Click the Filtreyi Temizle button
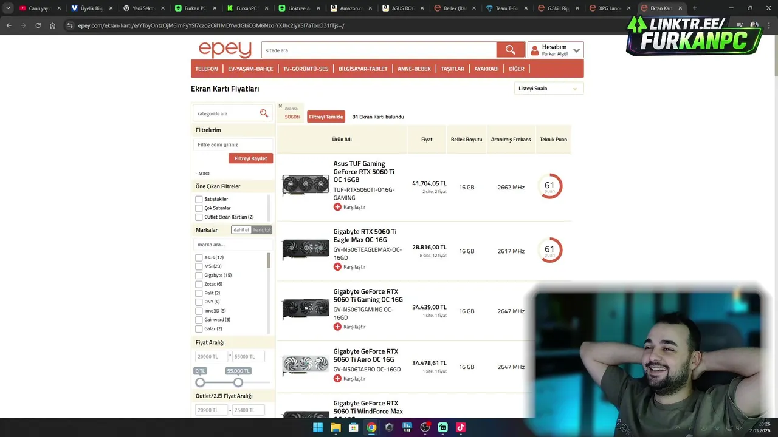This screenshot has height=437, width=778. click(x=326, y=117)
